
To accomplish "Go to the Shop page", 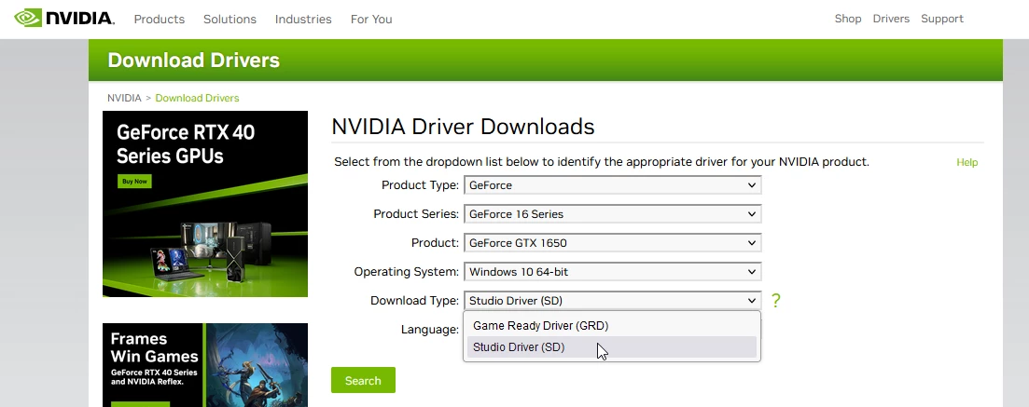I will pyautogui.click(x=848, y=19).
